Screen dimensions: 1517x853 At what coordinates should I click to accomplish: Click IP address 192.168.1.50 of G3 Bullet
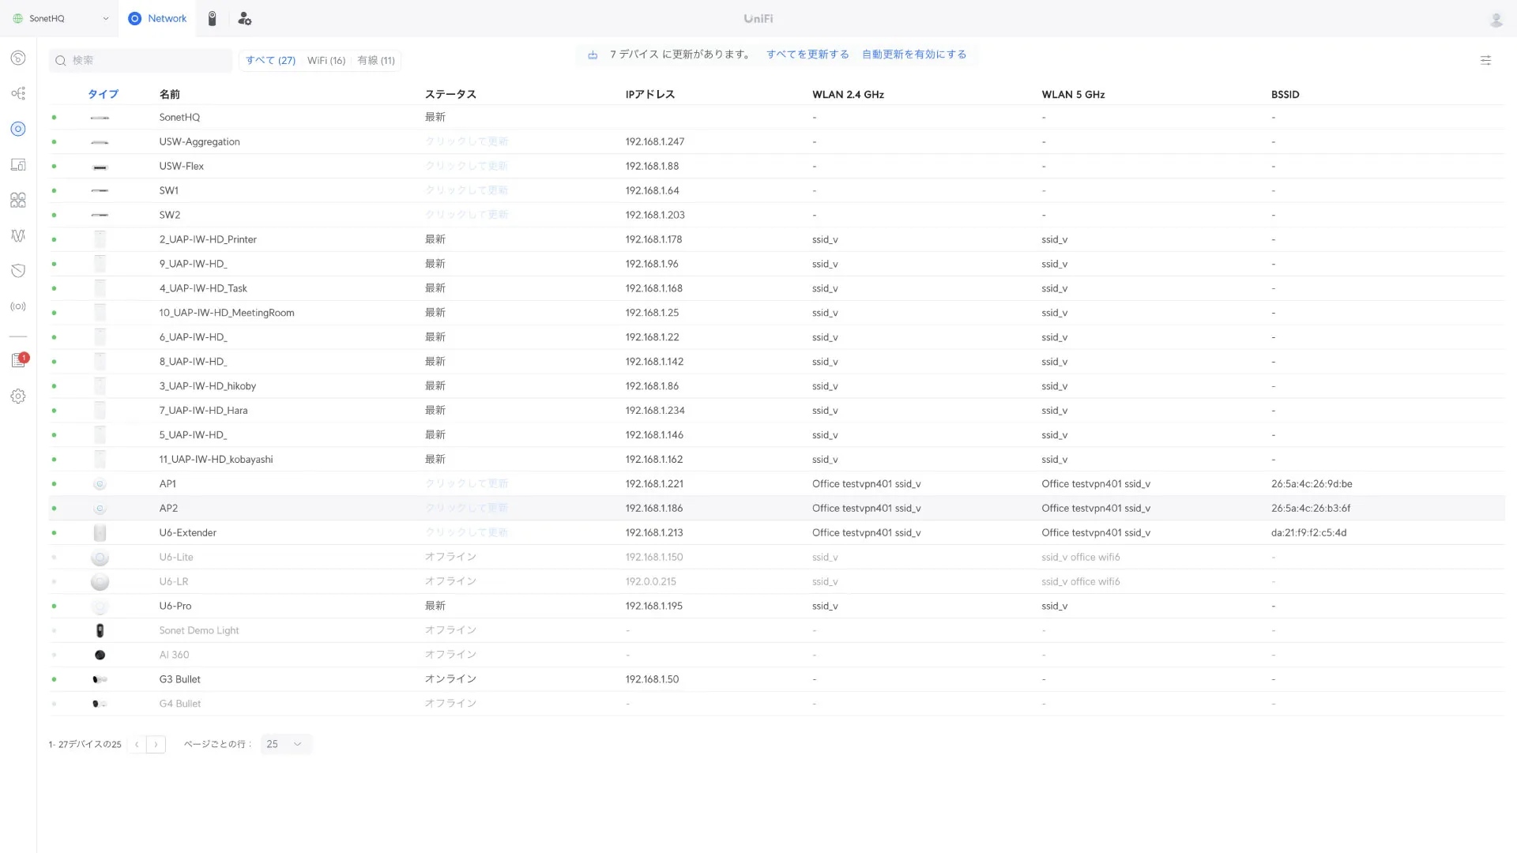click(652, 679)
